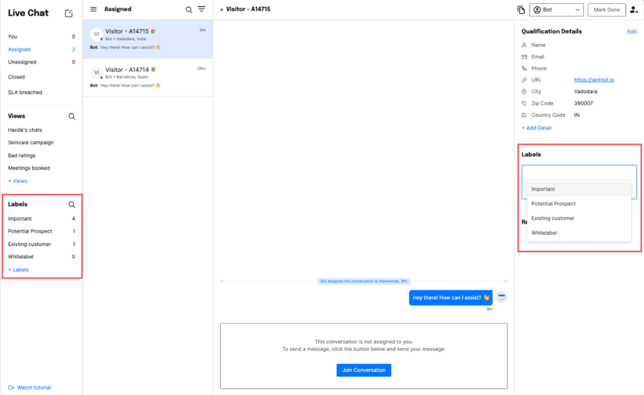Select the Unassigned inbox filter
This screenshot has height=395, width=644.
pos(22,62)
